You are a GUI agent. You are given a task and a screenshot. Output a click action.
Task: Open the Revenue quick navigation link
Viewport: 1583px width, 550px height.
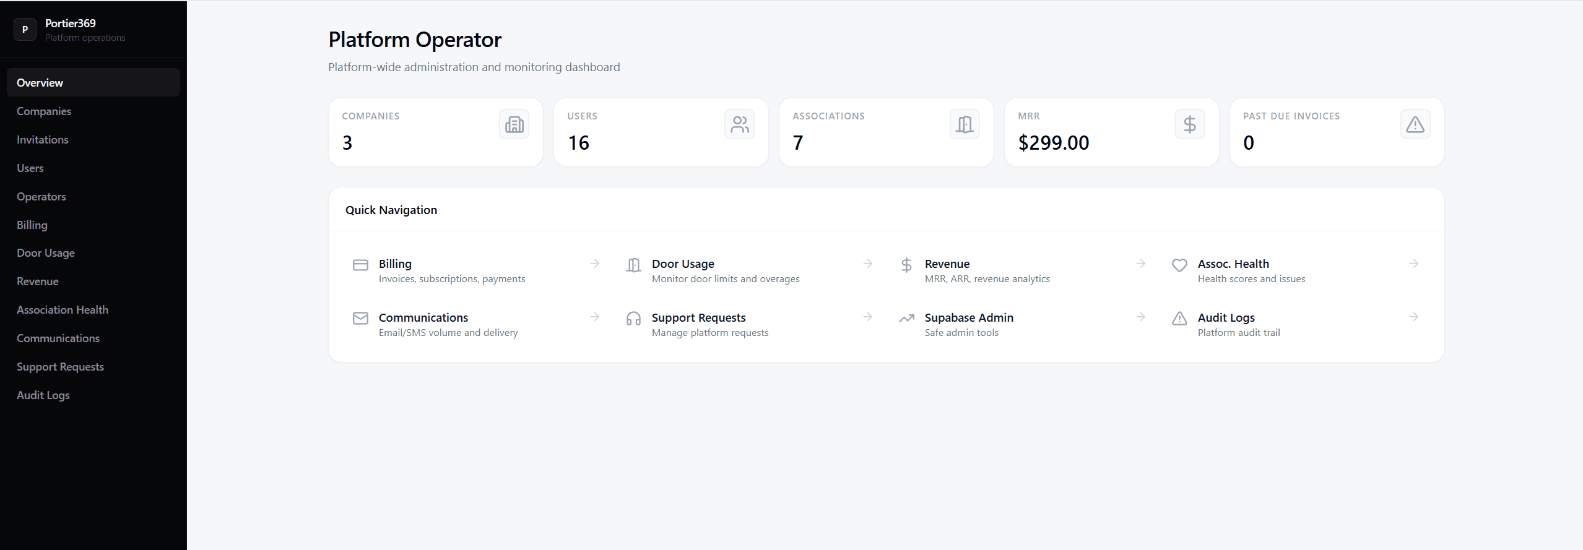pos(1023,270)
